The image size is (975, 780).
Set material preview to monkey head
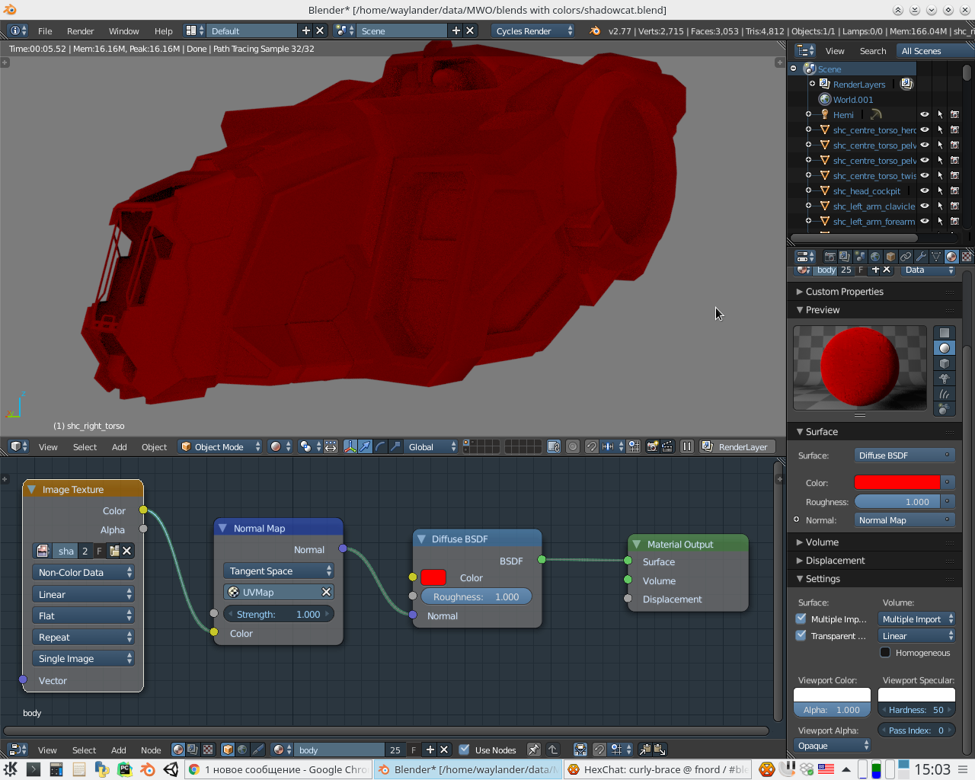[x=945, y=379]
